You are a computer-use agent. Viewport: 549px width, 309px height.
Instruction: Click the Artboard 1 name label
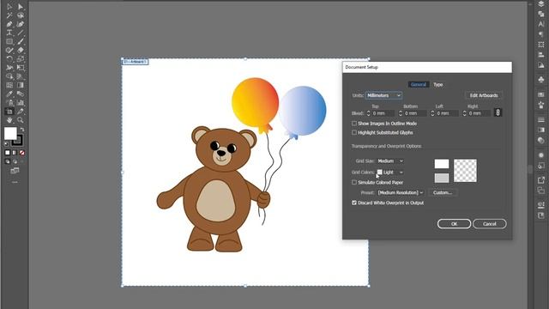136,62
